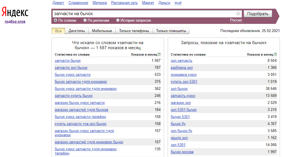Open the 'Директ' link in top menu

58,3
